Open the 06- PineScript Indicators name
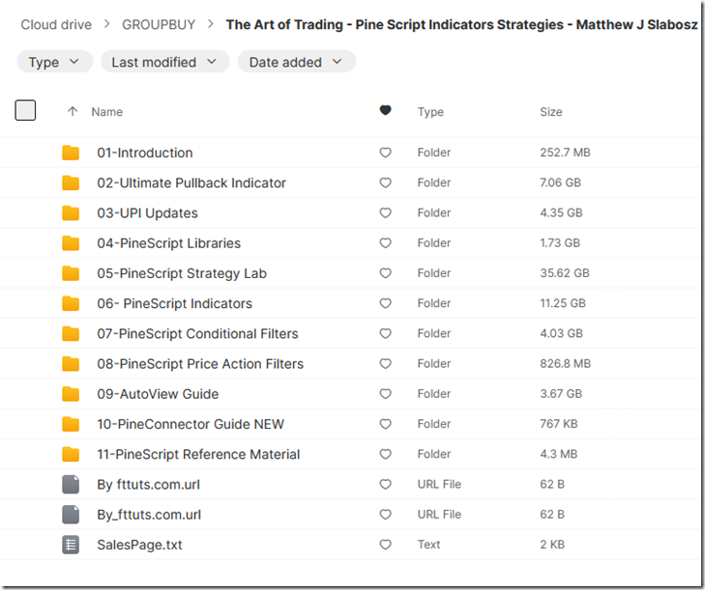 [x=174, y=303]
